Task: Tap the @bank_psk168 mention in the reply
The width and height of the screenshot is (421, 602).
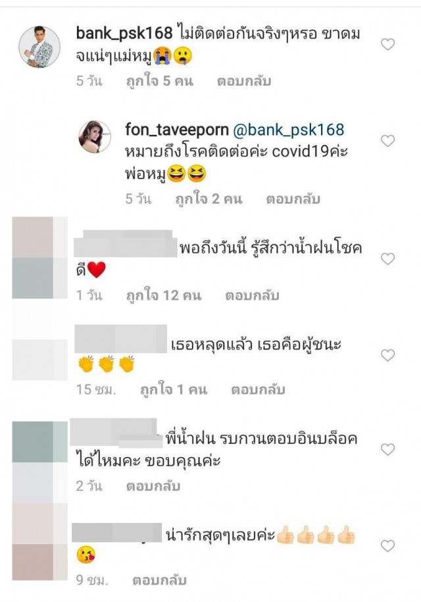Action: click(289, 130)
